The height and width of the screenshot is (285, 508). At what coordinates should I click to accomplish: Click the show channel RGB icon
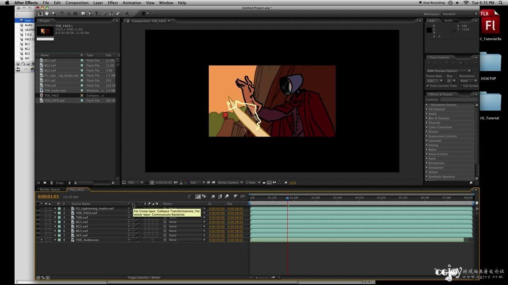coord(186,182)
